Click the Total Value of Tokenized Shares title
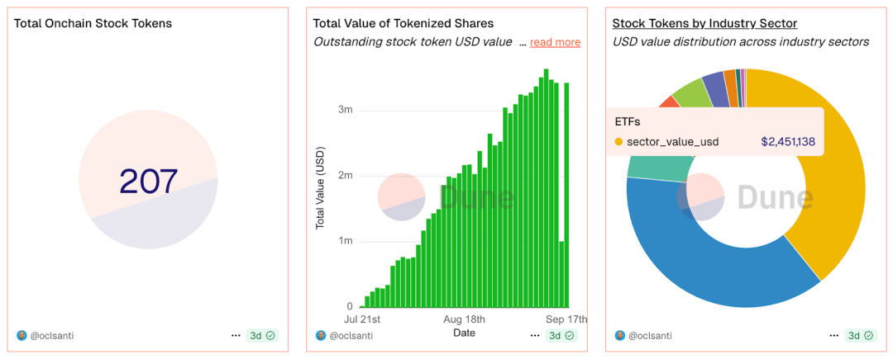 pos(403,23)
